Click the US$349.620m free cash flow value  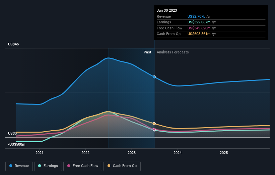199,28
